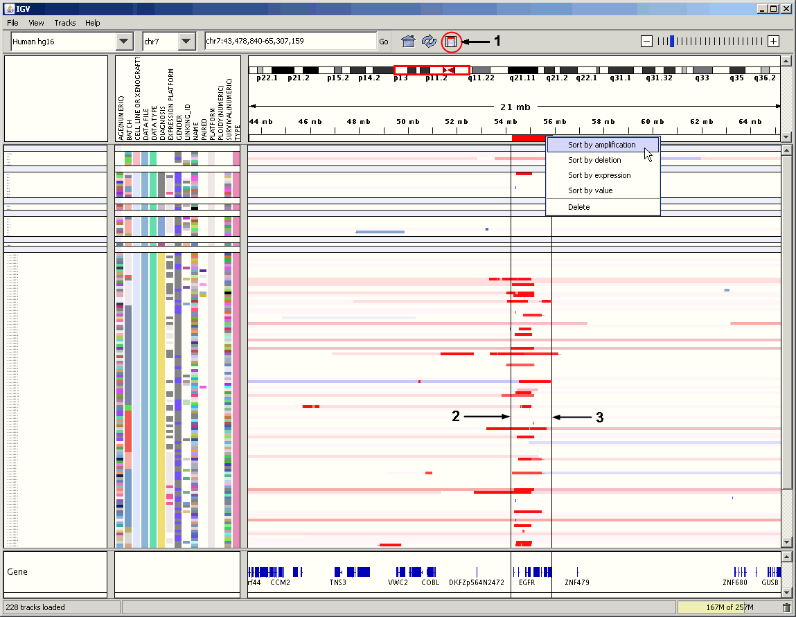The width and height of the screenshot is (796, 617).
Task: Click the zoom out minus icon
Action: point(646,42)
